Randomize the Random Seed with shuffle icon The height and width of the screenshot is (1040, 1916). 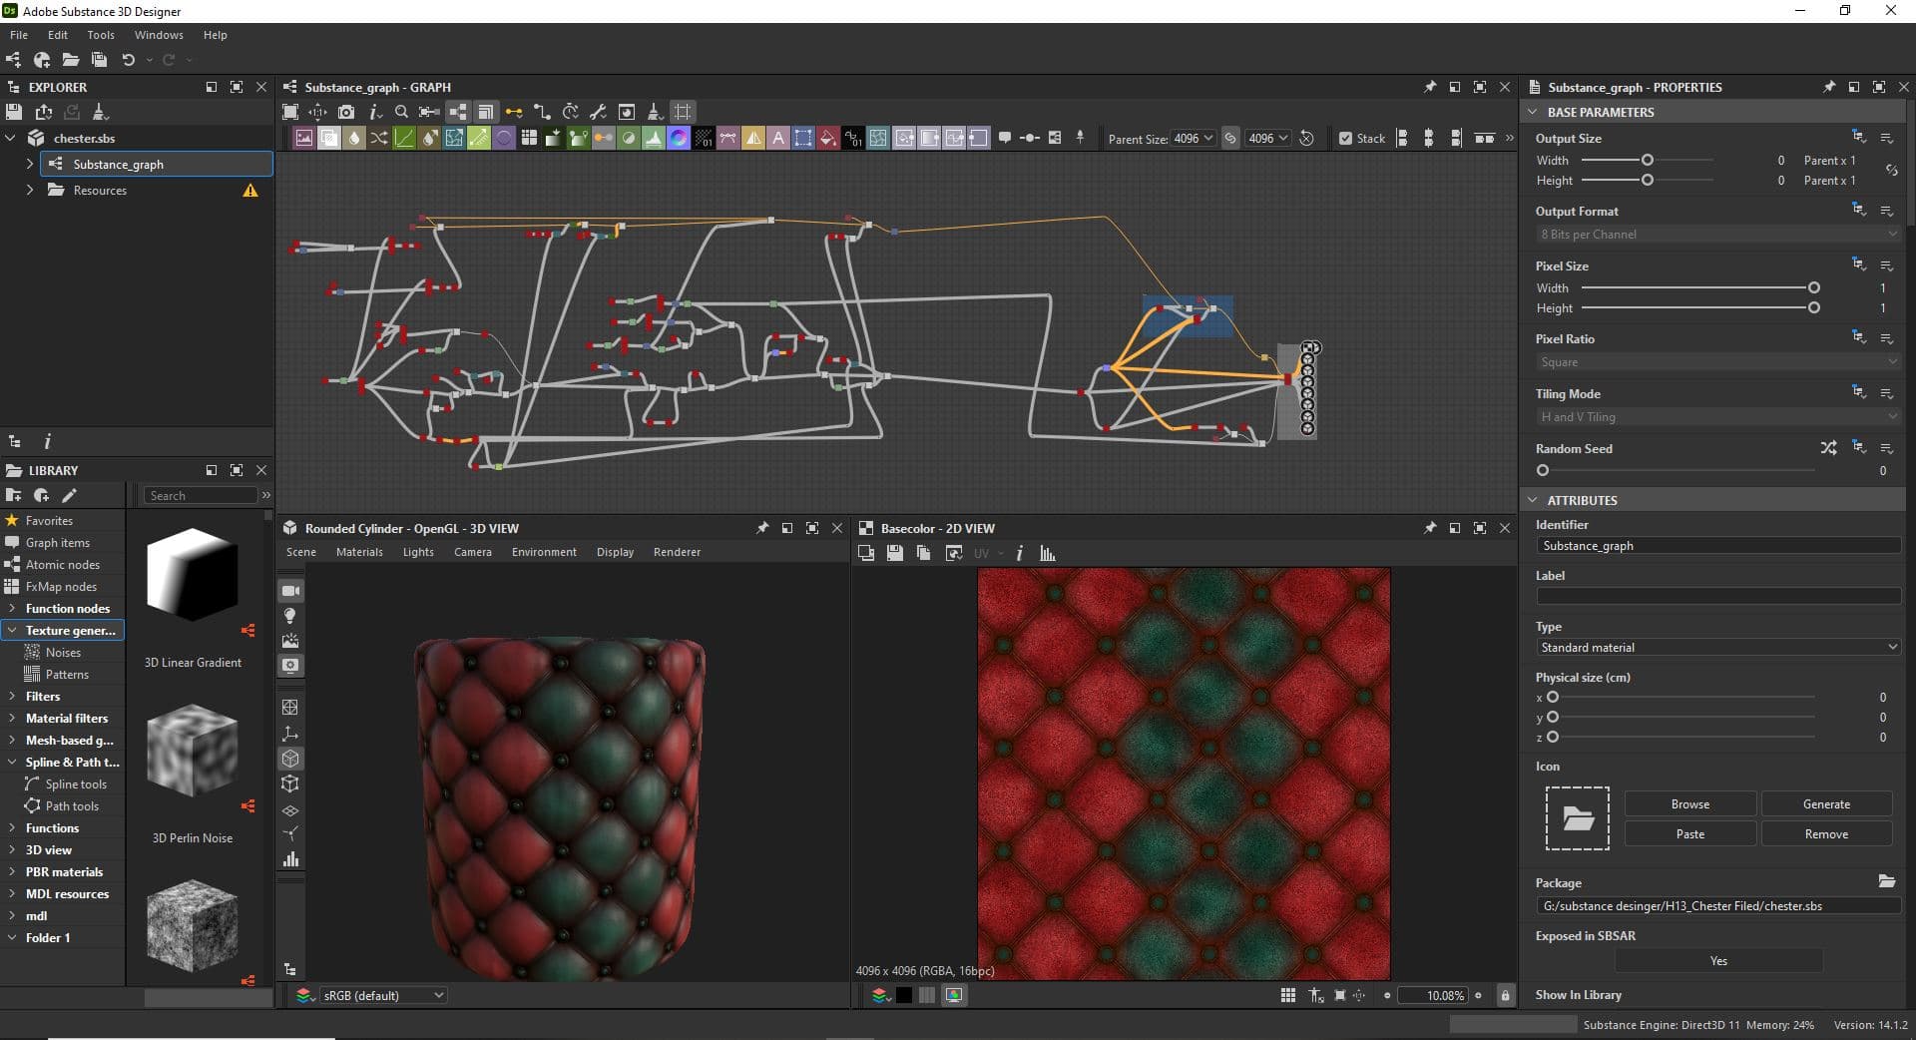(x=1828, y=448)
